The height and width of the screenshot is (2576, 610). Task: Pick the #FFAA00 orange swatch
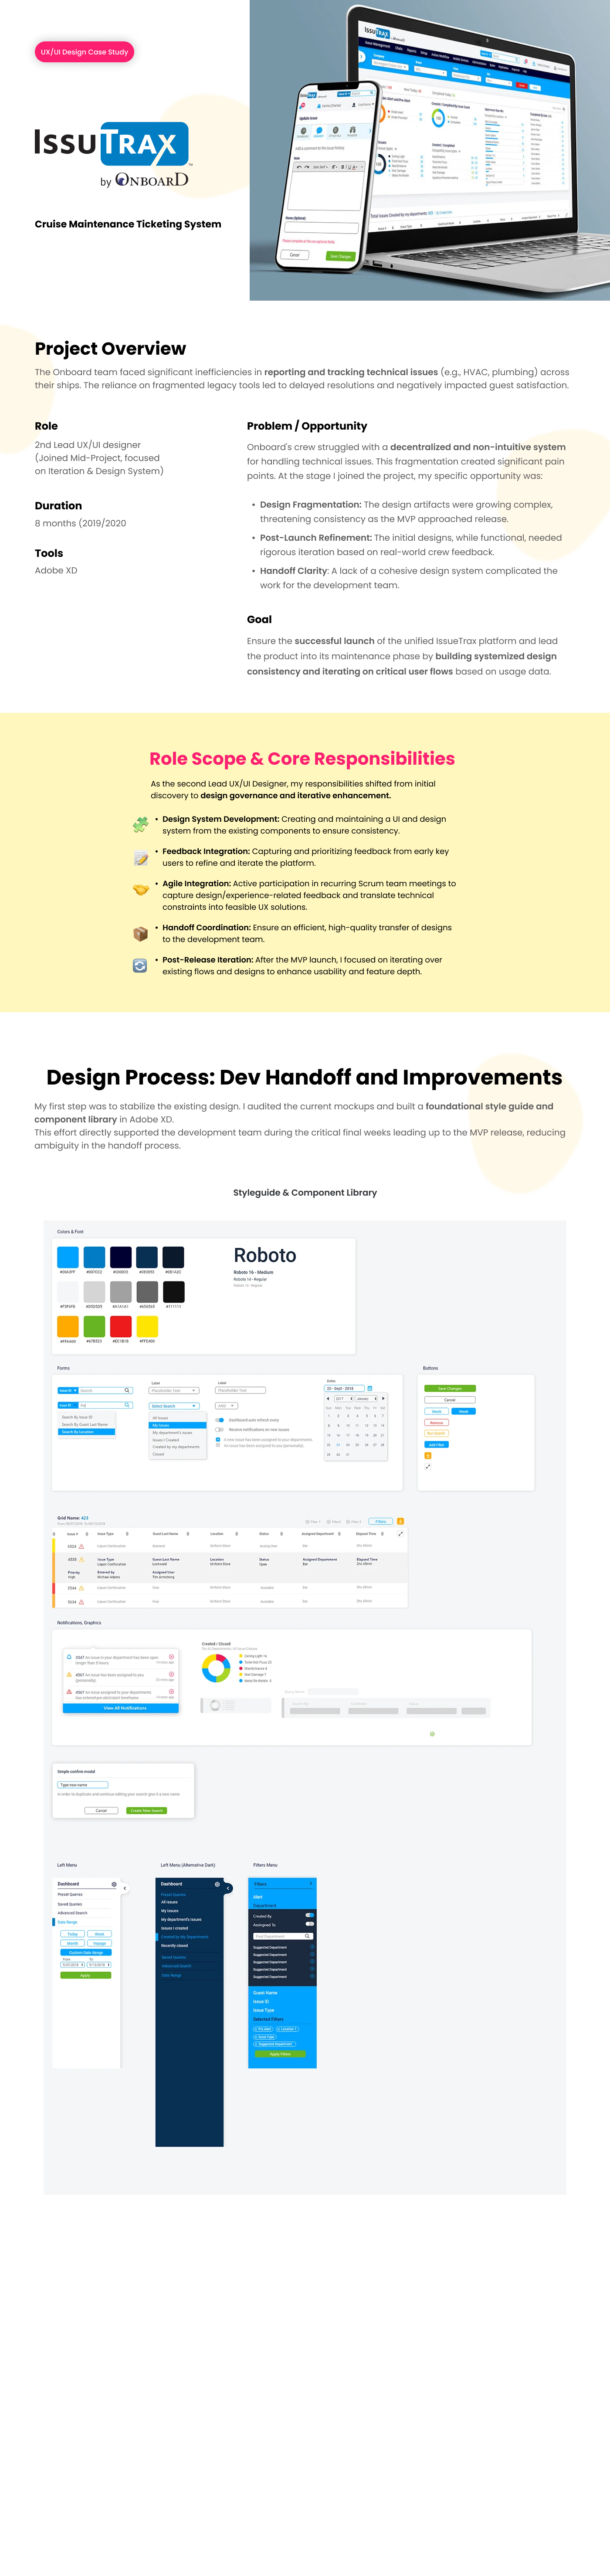pyautogui.click(x=68, y=1326)
